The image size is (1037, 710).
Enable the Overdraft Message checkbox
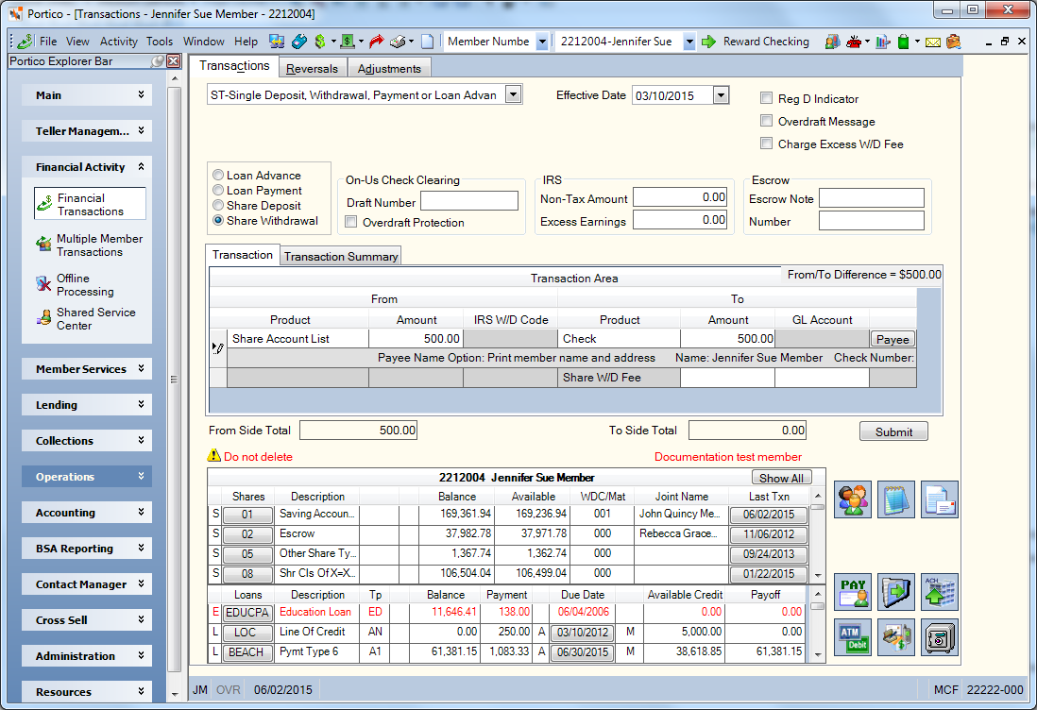pyautogui.click(x=767, y=121)
